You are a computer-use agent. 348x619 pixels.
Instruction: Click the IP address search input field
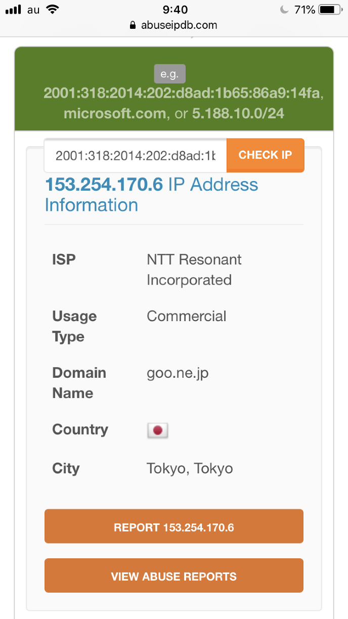pyautogui.click(x=136, y=155)
